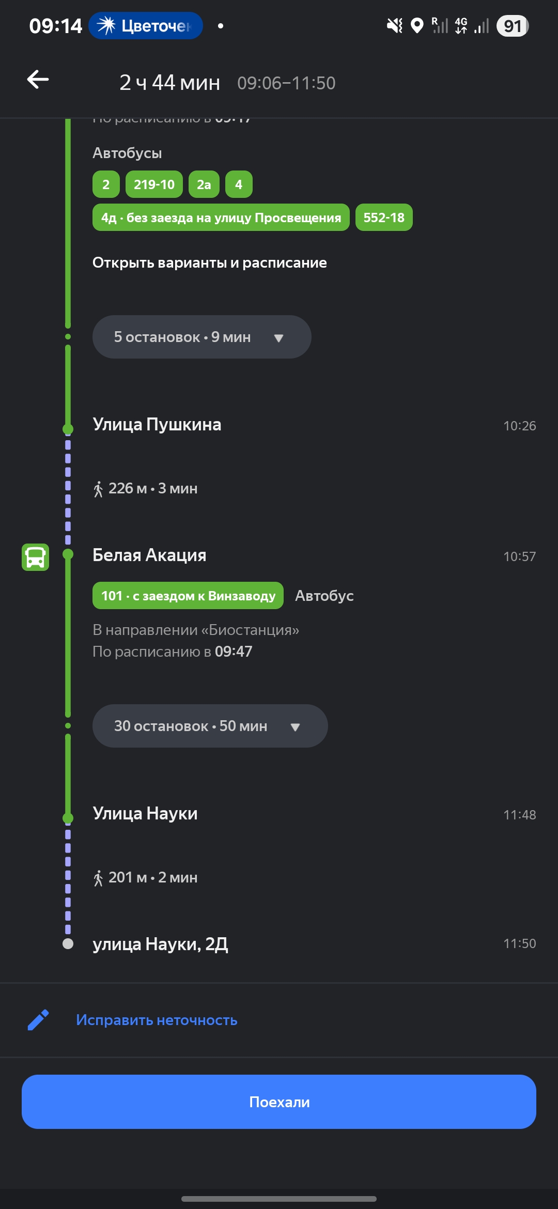The height and width of the screenshot is (1209, 558).
Task: Tap the Улица Пушкина stop entry
Action: click(157, 425)
